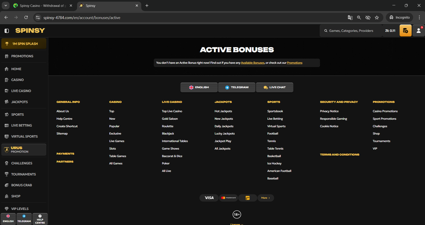Click the Spinsy logo
Viewport: 425px width, 225px height.
pos(30,31)
